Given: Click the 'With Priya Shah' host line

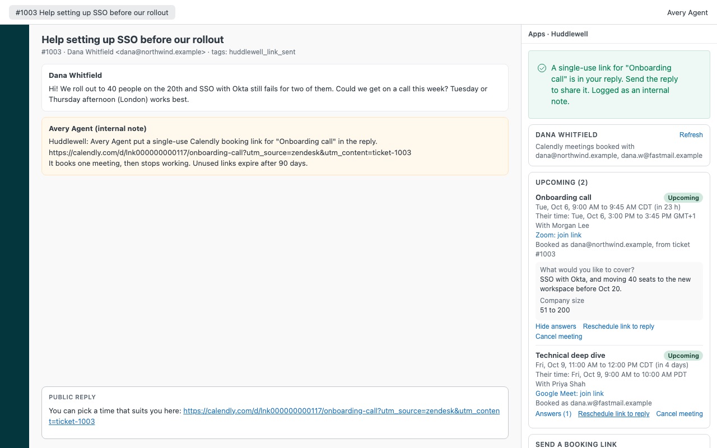Looking at the screenshot, I should pyautogui.click(x=561, y=384).
